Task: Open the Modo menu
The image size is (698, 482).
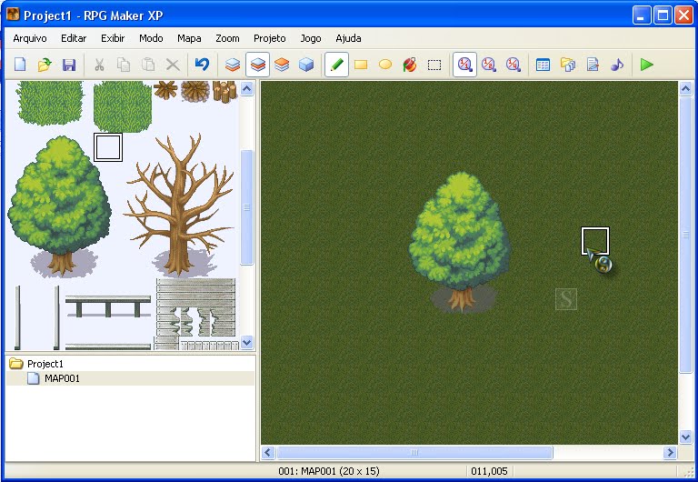Action: point(151,38)
